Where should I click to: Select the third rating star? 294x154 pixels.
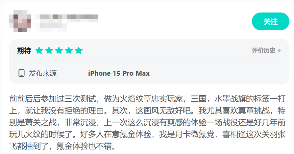59,50
